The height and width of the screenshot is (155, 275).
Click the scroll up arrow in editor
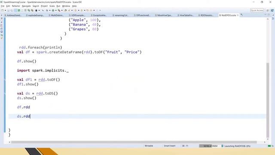point(268,19)
